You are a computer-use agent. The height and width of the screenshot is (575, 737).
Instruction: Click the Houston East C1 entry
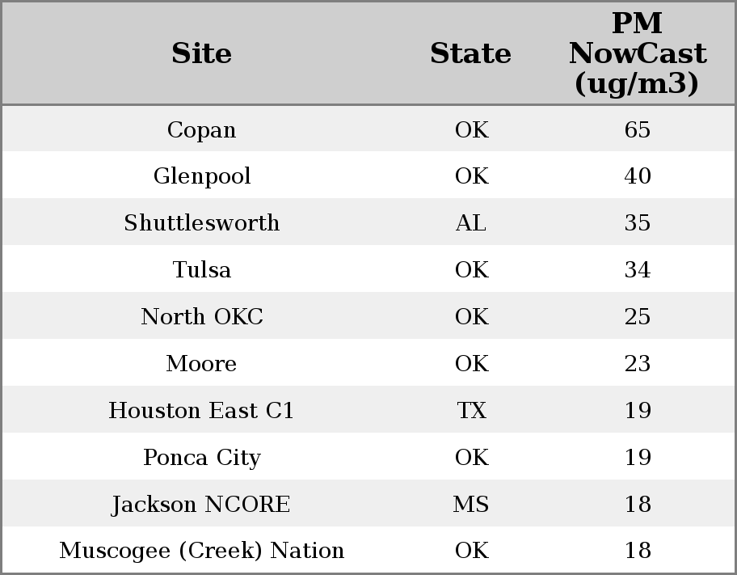[x=201, y=410]
